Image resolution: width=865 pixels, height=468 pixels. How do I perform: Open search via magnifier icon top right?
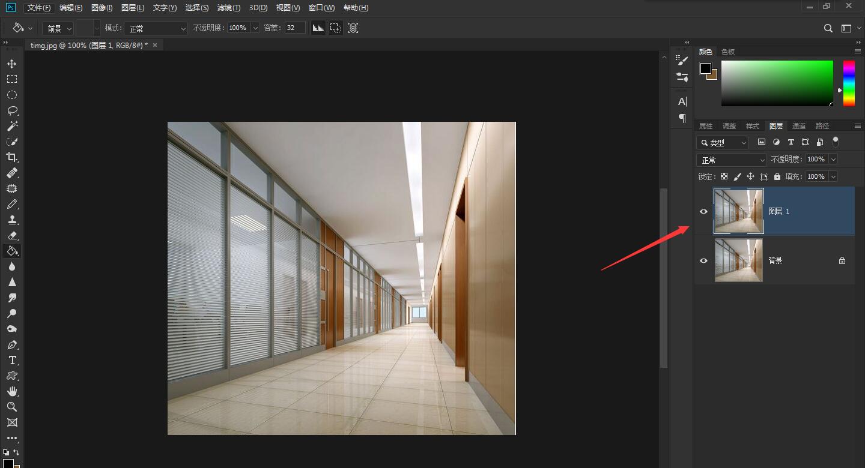click(x=828, y=28)
